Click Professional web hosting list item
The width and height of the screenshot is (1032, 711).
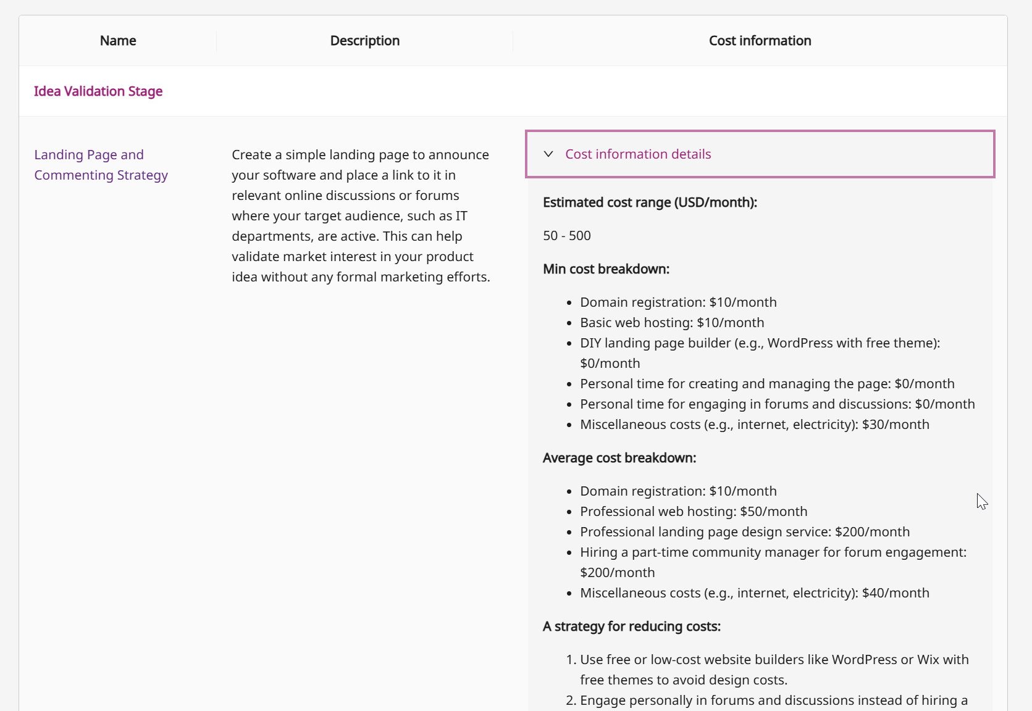click(x=694, y=512)
